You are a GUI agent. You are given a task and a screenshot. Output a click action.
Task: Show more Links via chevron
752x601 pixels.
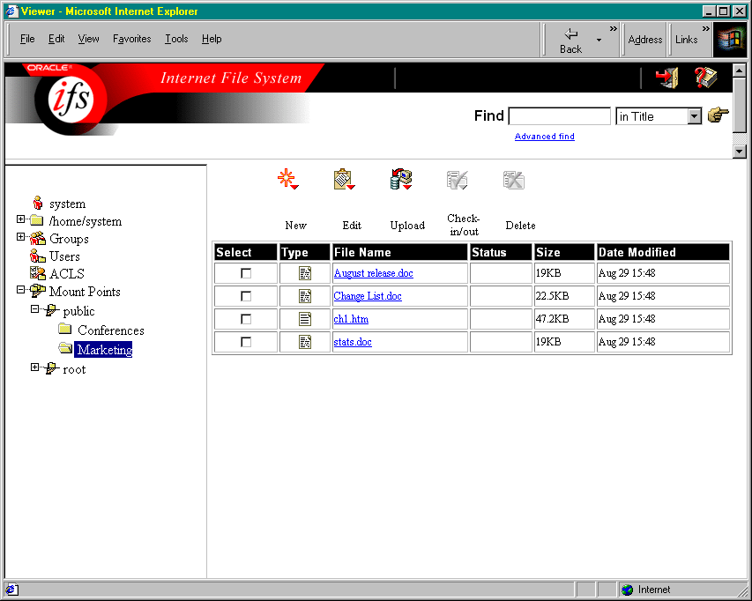[x=705, y=29]
